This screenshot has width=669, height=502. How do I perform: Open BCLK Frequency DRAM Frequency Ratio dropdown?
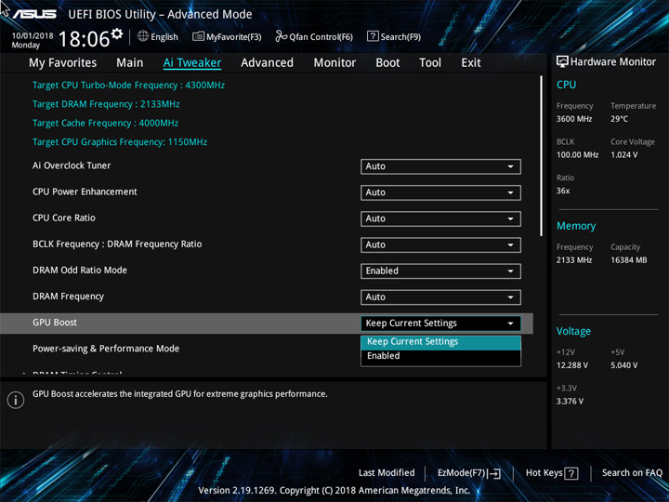[x=440, y=245]
